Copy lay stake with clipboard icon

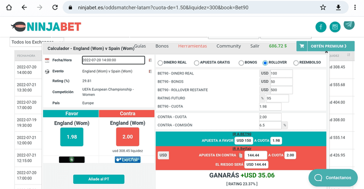pyautogui.click(x=241, y=155)
